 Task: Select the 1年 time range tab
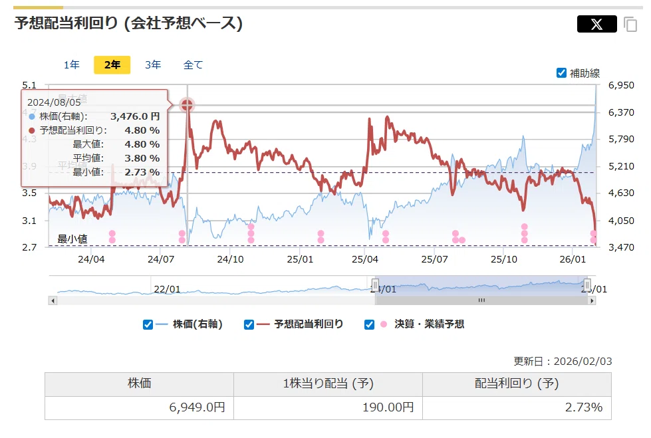[x=71, y=64]
